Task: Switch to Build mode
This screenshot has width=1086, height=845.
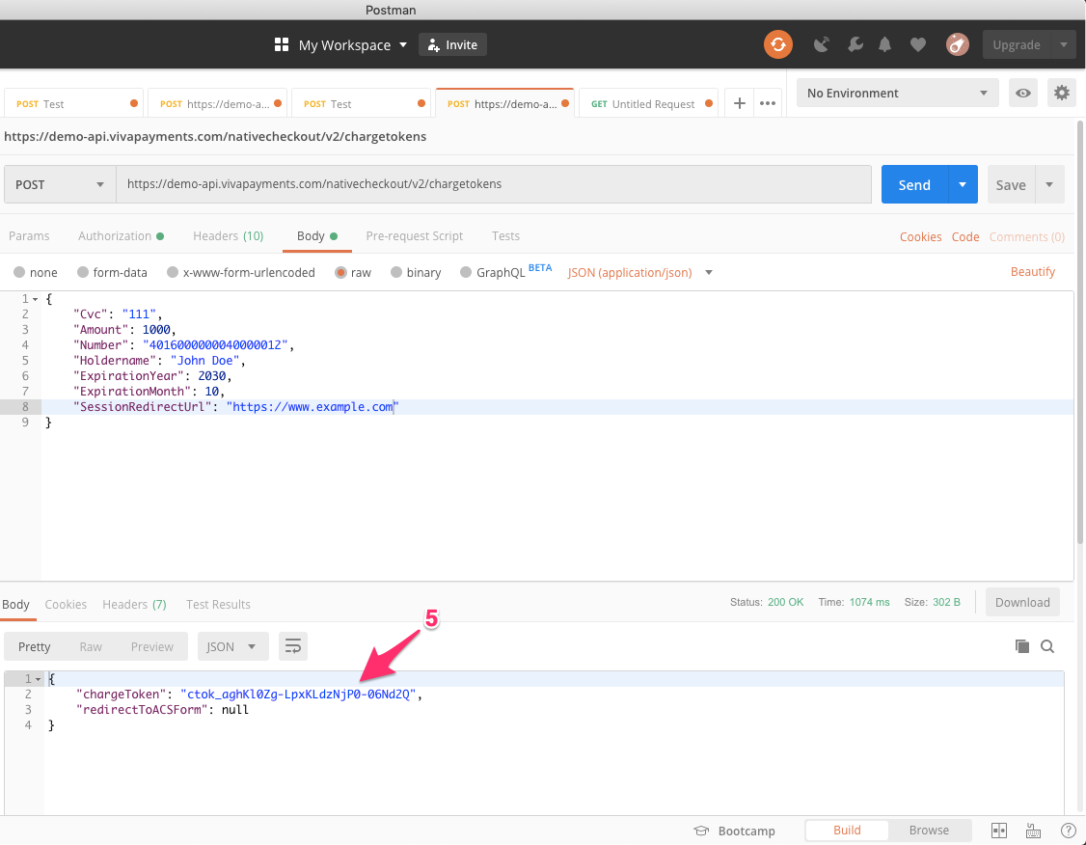Action: [x=847, y=830]
